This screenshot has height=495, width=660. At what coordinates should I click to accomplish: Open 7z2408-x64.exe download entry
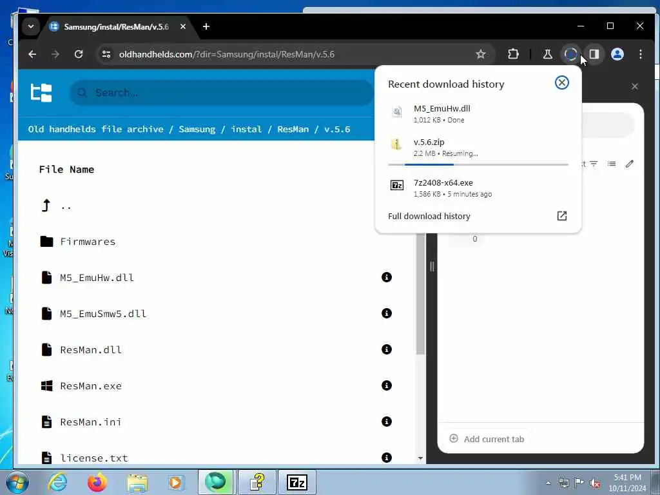(x=478, y=188)
